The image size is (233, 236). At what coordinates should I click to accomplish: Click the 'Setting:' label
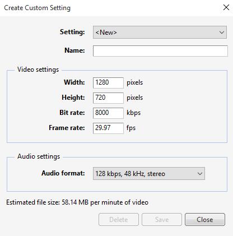[72, 32]
